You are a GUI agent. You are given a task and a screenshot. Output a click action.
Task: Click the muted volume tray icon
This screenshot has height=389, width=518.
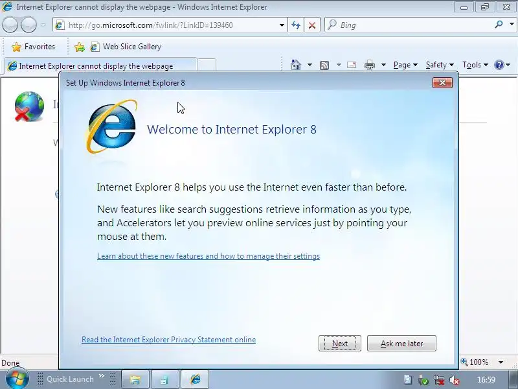455,380
